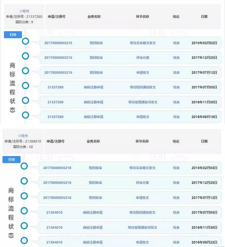This screenshot has height=247, width=225.
Task: Open 2017000085218 link dated 2017年07月12日
Action: 58,73
